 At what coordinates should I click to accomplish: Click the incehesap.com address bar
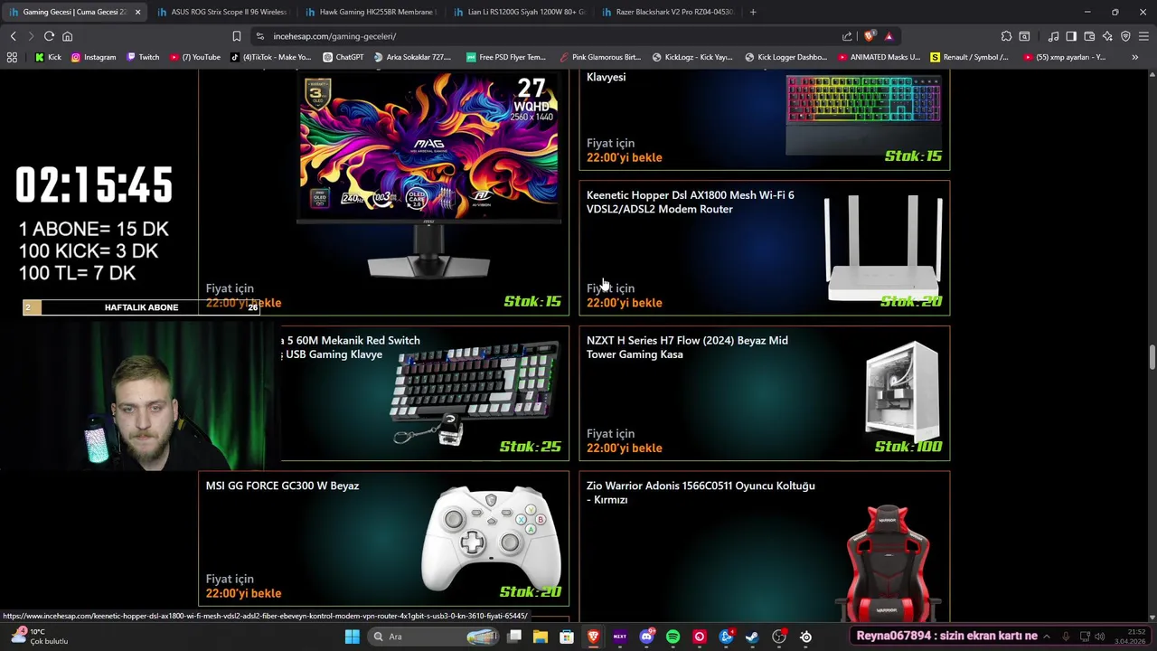542,36
